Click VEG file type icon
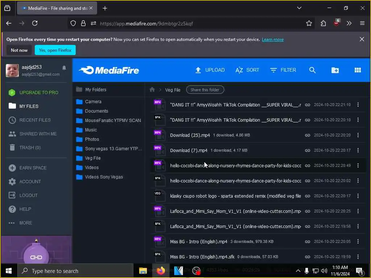The width and height of the screenshot is (371, 278). 159,196
